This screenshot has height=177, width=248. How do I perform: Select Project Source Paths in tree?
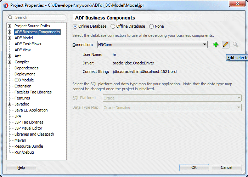point(32,26)
